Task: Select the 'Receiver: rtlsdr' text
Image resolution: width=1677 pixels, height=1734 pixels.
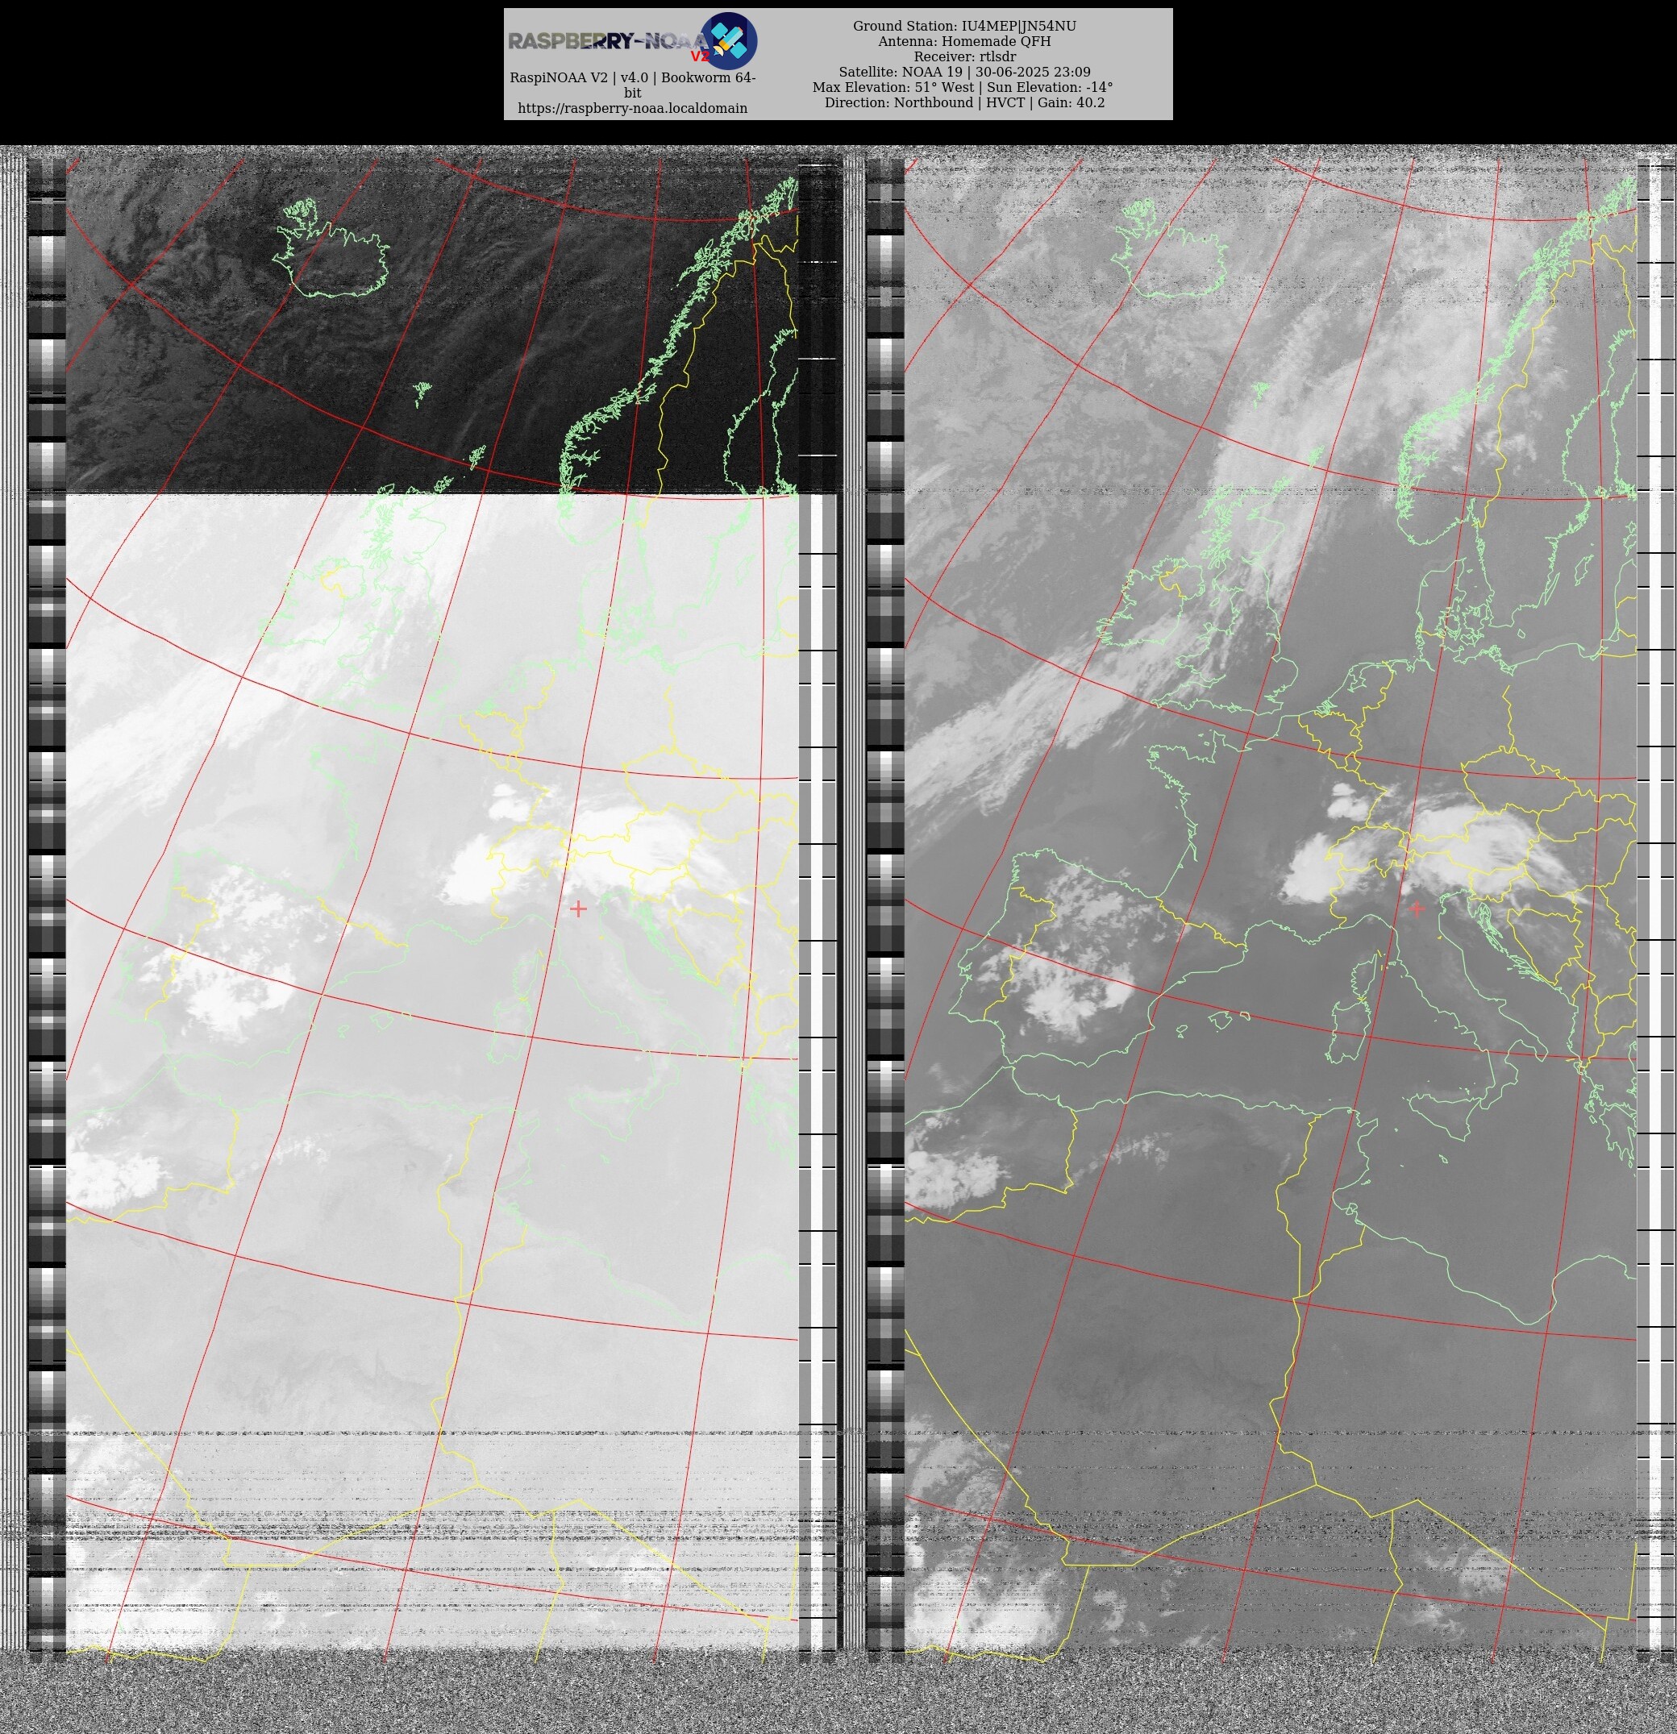Action: [x=963, y=56]
